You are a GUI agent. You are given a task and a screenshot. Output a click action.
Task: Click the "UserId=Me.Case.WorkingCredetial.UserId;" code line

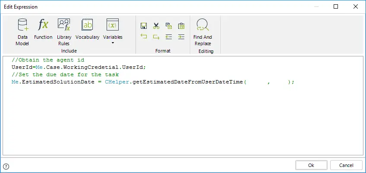pyautogui.click(x=79, y=67)
